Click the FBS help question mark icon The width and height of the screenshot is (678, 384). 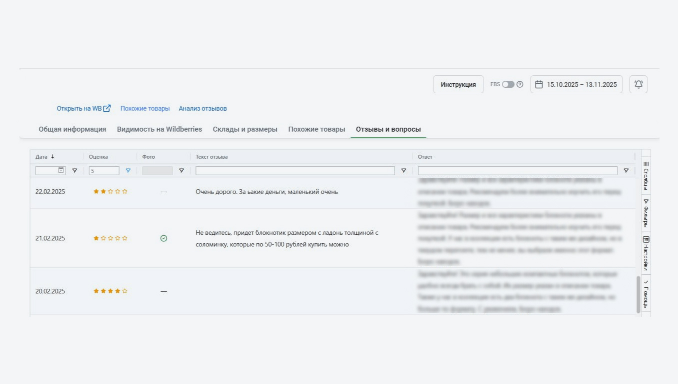[520, 84]
